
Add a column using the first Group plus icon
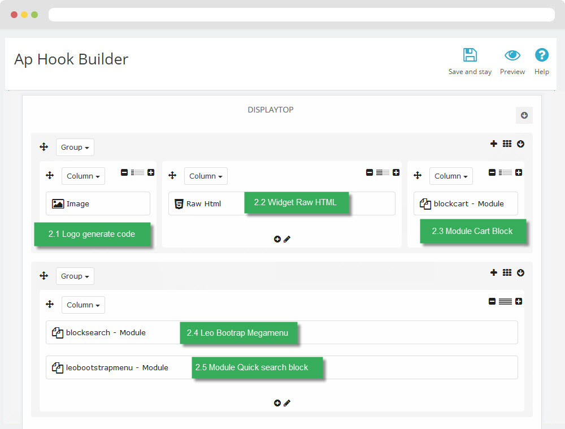[494, 144]
